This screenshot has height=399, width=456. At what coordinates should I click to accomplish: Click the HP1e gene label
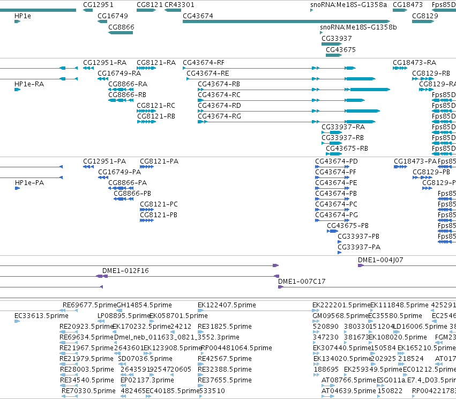[23, 16]
